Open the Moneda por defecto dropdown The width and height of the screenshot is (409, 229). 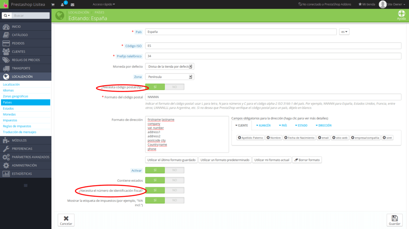(170, 67)
